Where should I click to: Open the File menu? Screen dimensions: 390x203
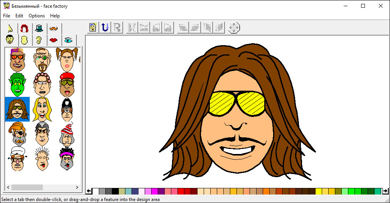pos(7,16)
